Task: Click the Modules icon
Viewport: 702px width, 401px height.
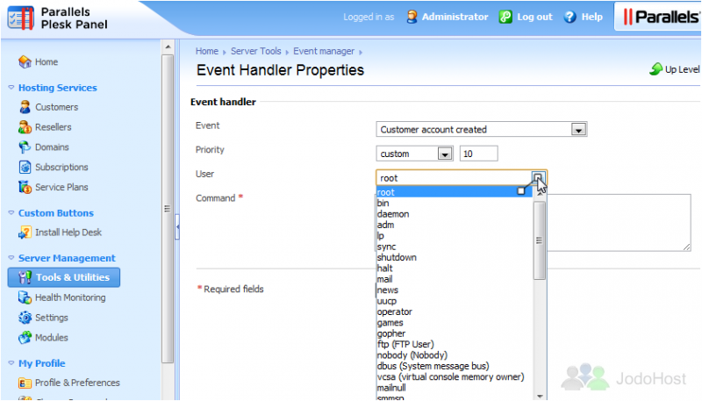Action: (25, 338)
